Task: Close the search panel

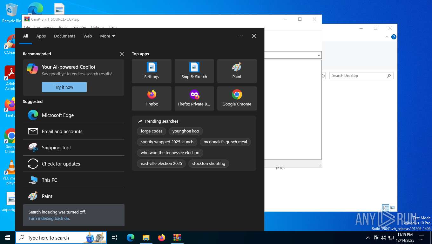Action: click(254, 36)
